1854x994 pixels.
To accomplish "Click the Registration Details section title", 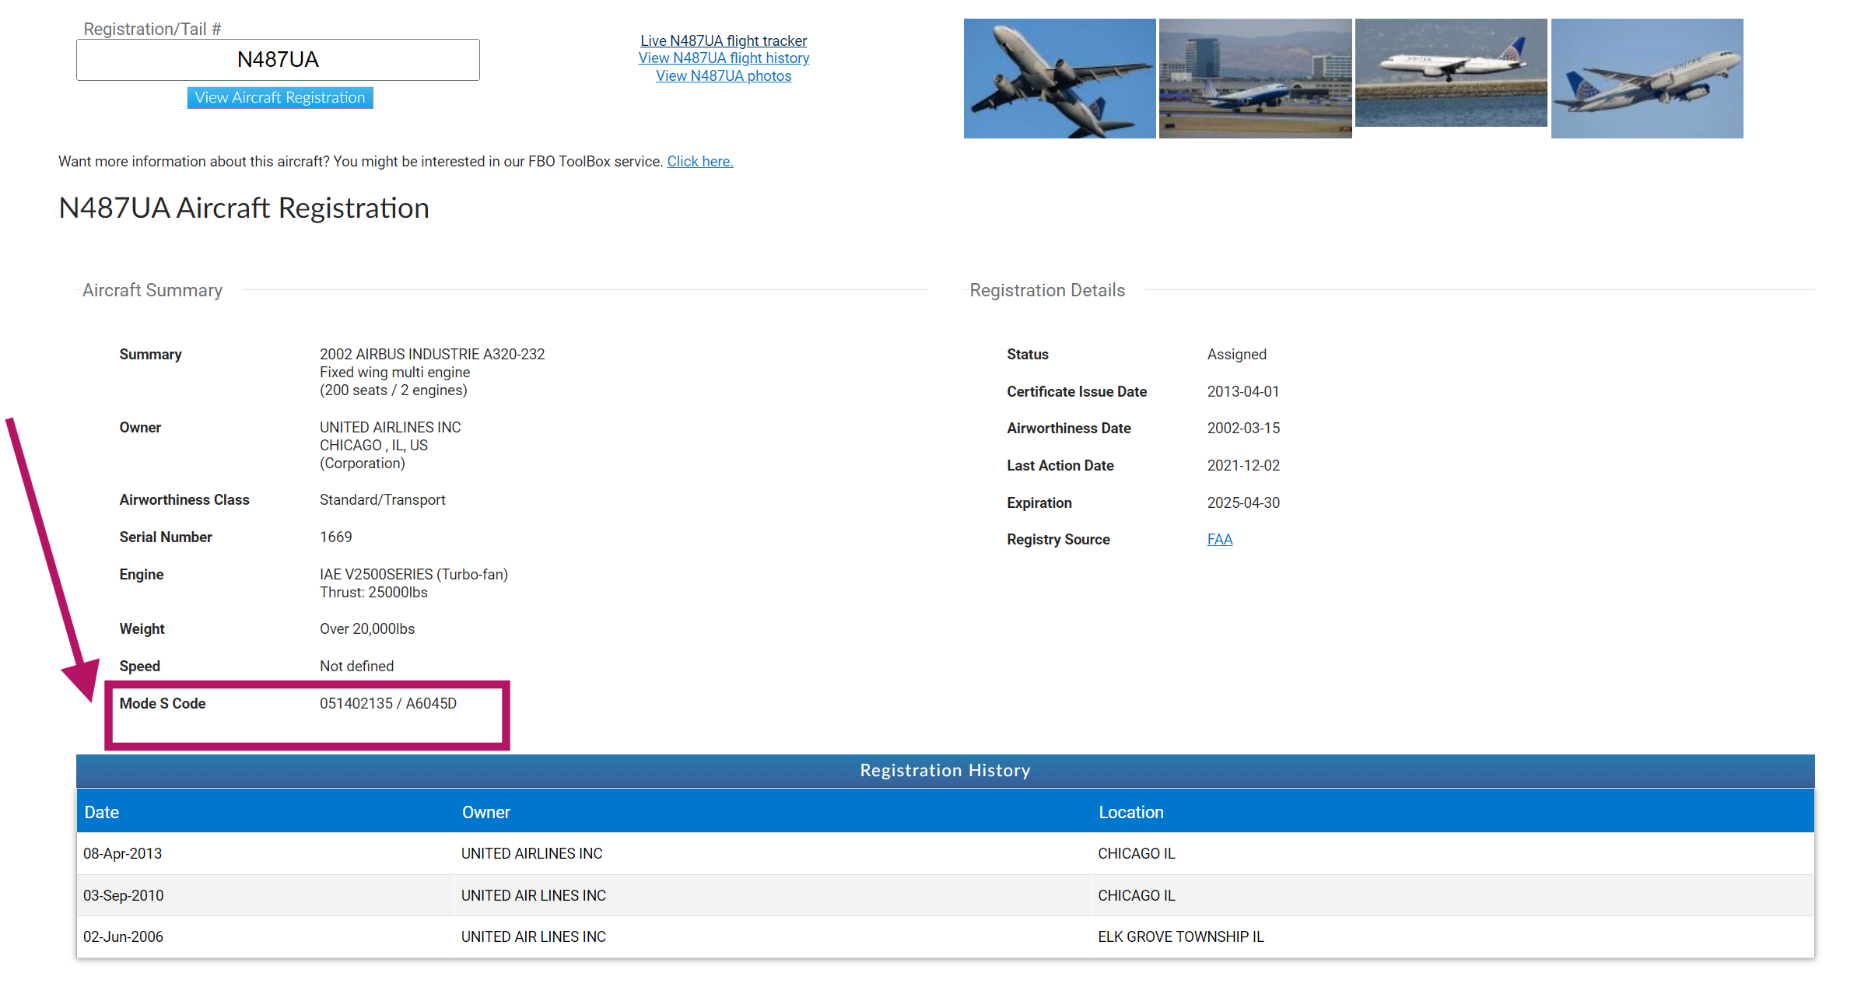I will [x=1047, y=290].
